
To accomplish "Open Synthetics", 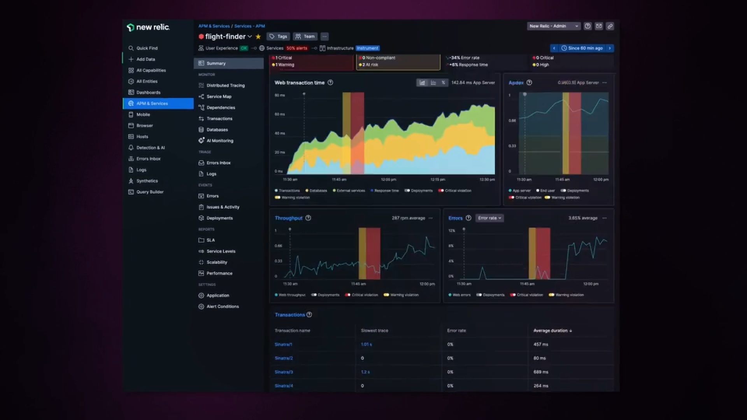I will pyautogui.click(x=143, y=181).
